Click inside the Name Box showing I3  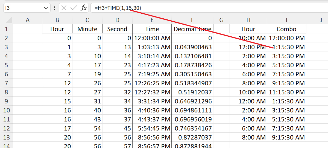click(x=23, y=8)
